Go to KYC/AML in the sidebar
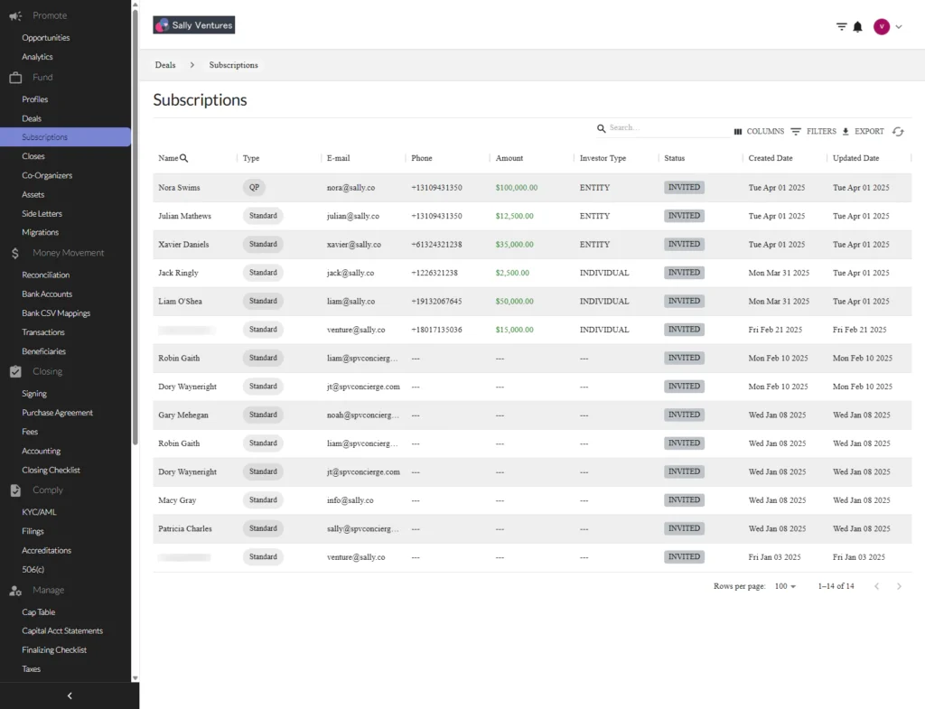The width and height of the screenshot is (925, 709). (x=39, y=512)
